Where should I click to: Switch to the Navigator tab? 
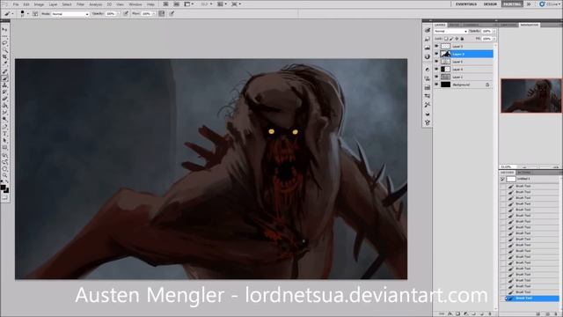click(x=530, y=25)
